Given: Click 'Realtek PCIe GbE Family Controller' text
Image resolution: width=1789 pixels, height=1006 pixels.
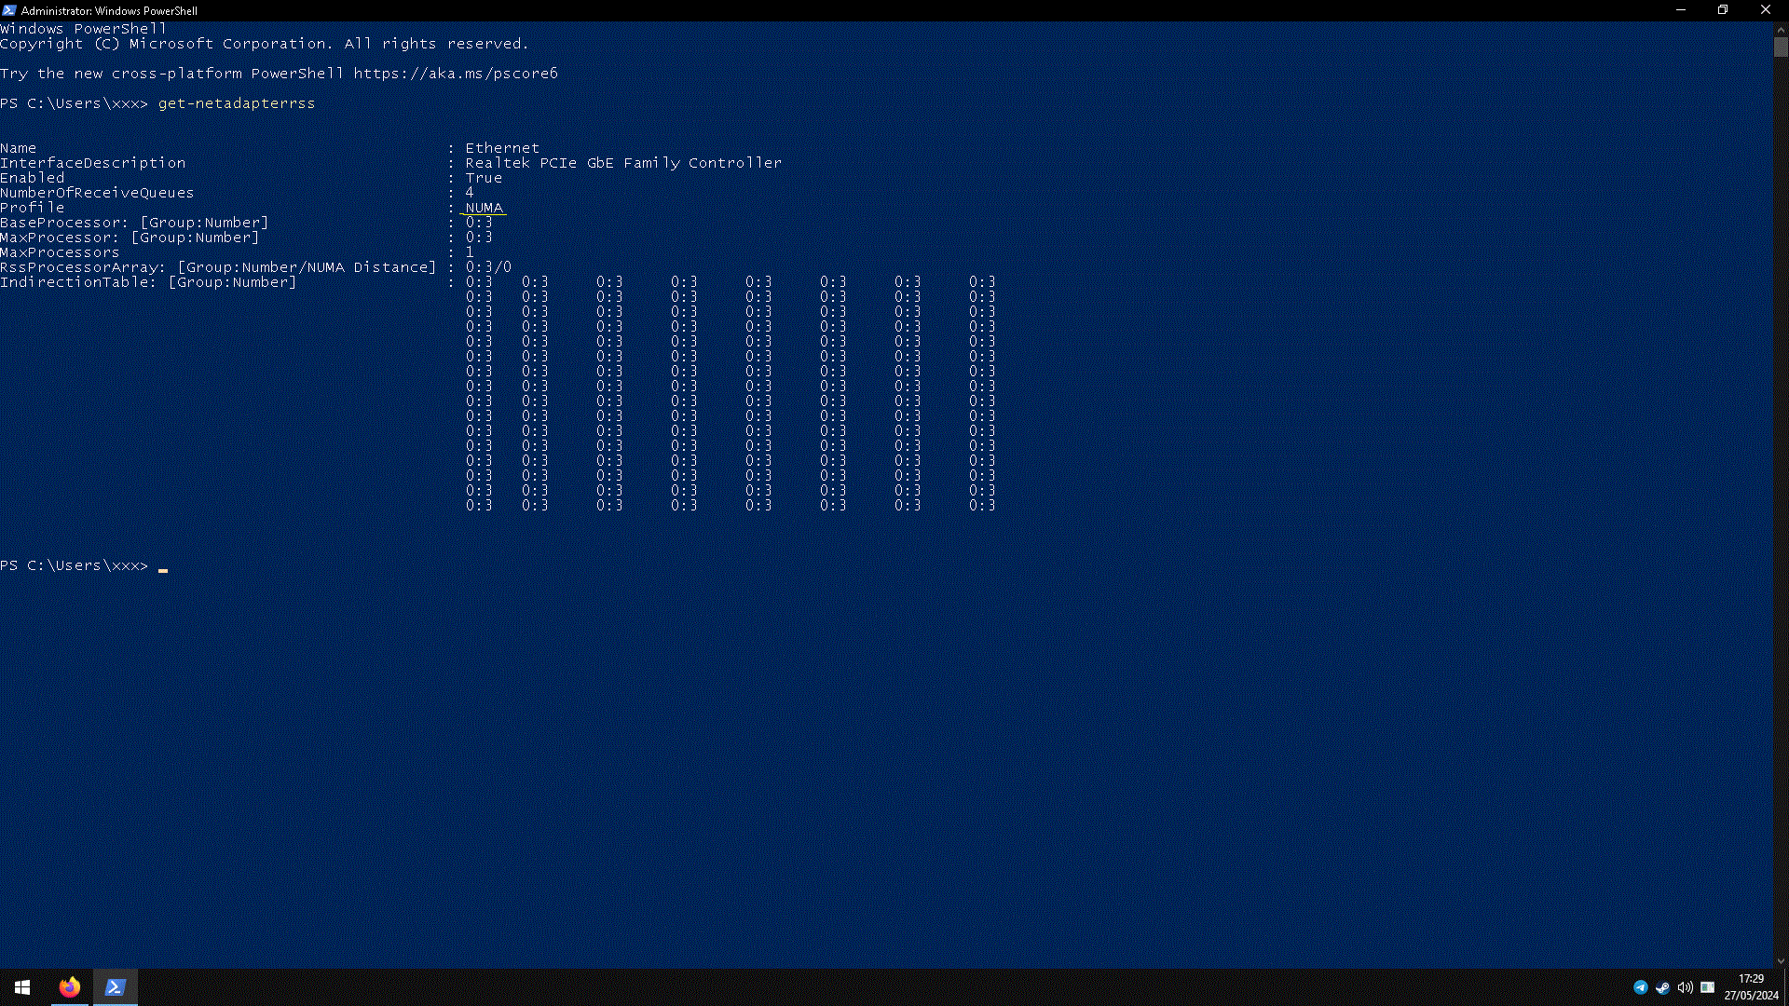Looking at the screenshot, I should coord(623,163).
